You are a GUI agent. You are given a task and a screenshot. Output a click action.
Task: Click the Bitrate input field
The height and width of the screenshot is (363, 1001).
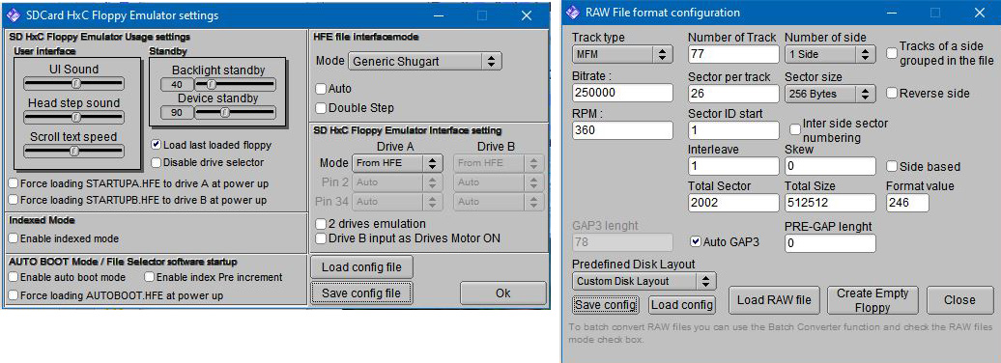pos(622,93)
